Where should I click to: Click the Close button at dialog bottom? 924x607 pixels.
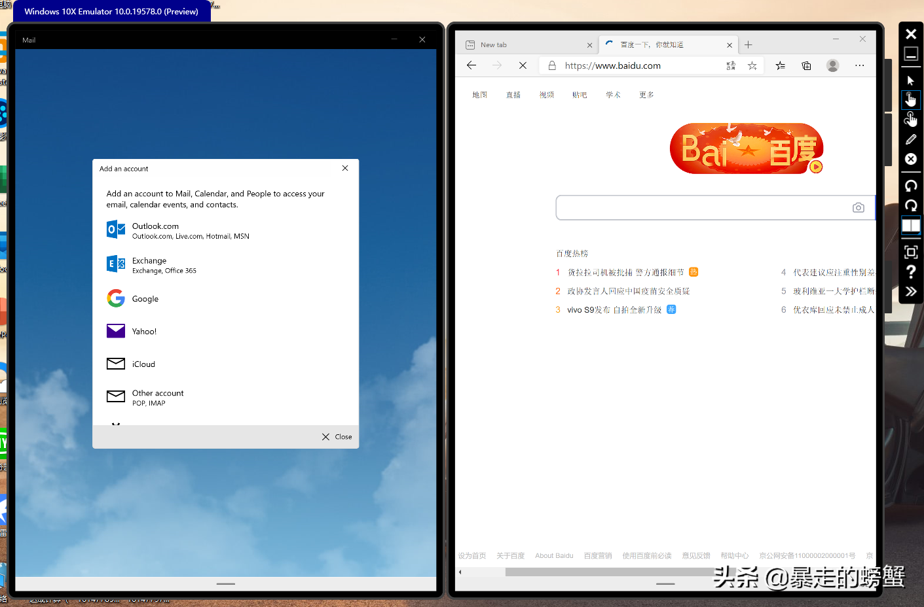pyautogui.click(x=337, y=436)
